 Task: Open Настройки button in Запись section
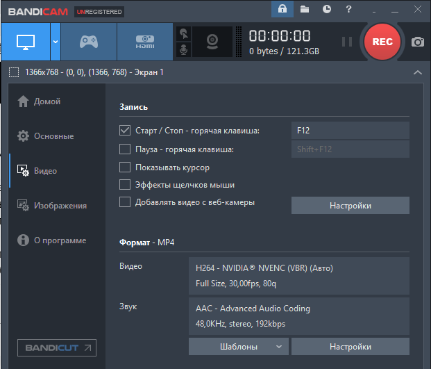click(350, 205)
